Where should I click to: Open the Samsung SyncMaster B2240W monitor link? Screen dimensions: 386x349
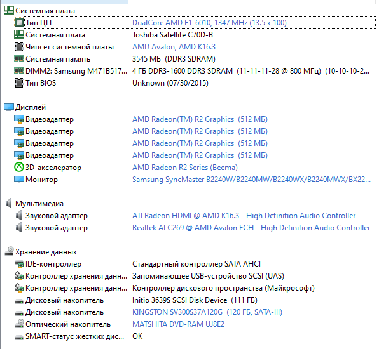point(252,180)
